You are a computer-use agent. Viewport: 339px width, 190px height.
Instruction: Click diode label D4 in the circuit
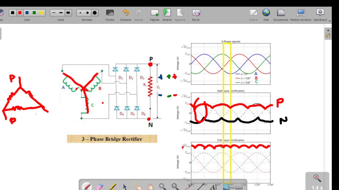pos(122,114)
